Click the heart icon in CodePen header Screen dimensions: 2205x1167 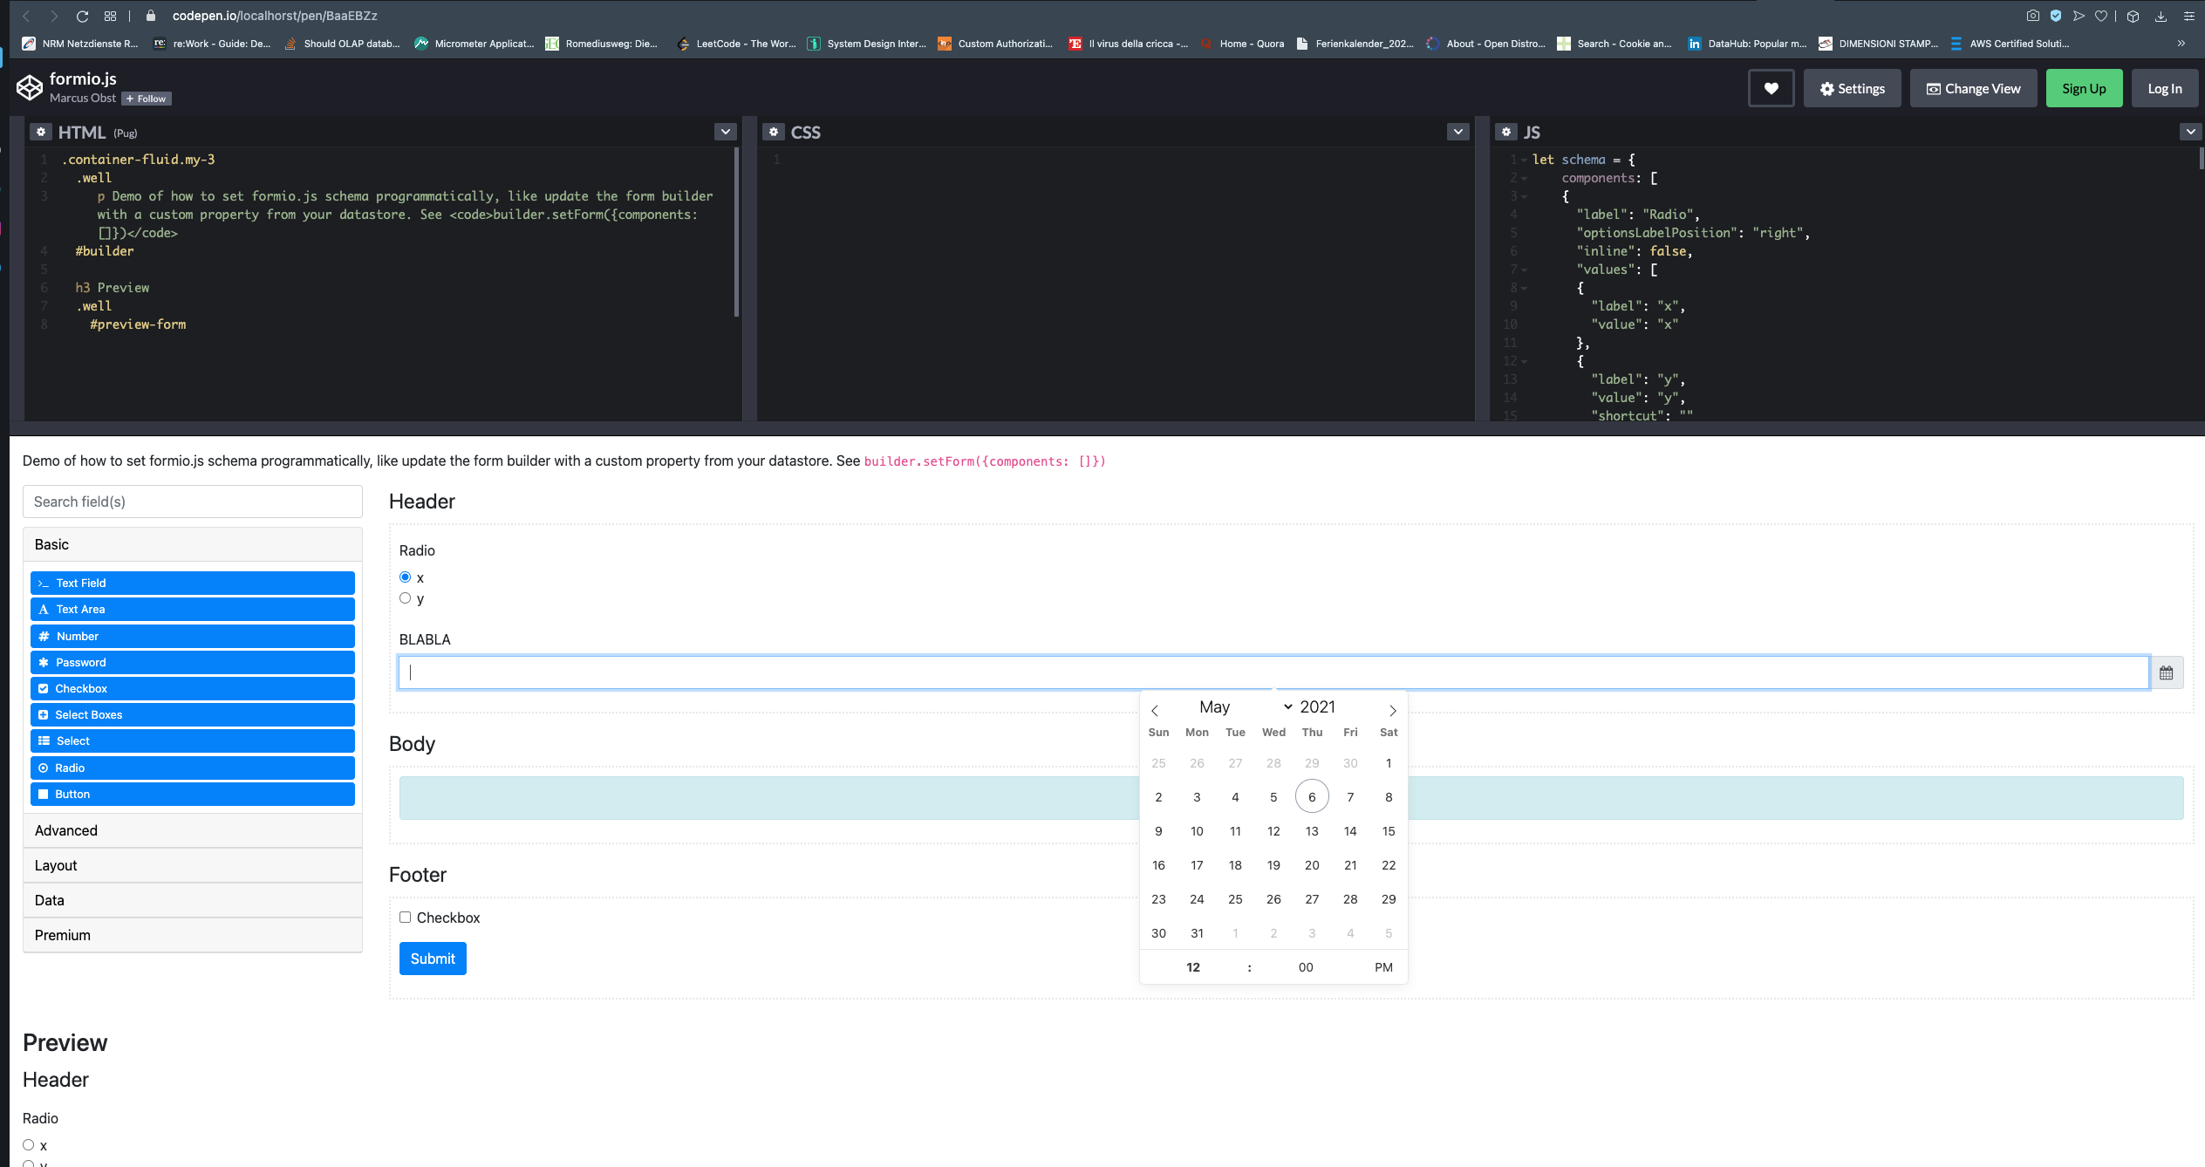click(1771, 88)
